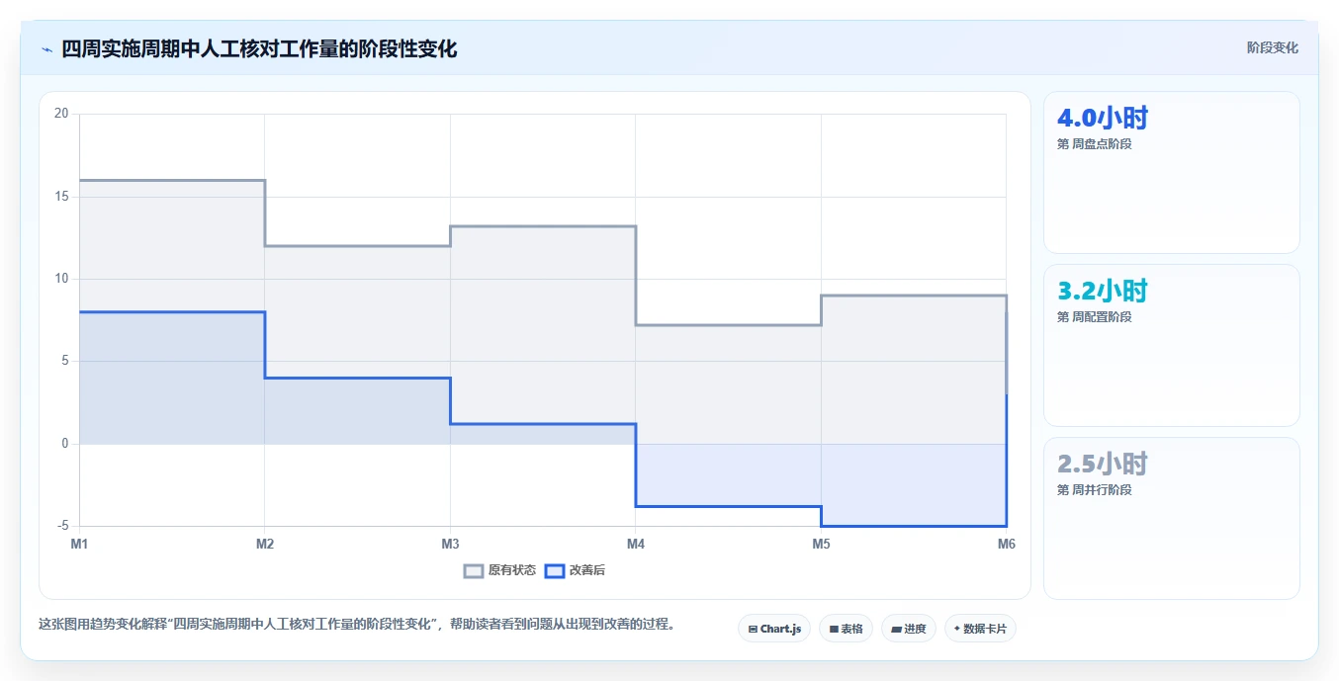Click the M1 axis label
The image size is (1339, 681).
coord(79,544)
